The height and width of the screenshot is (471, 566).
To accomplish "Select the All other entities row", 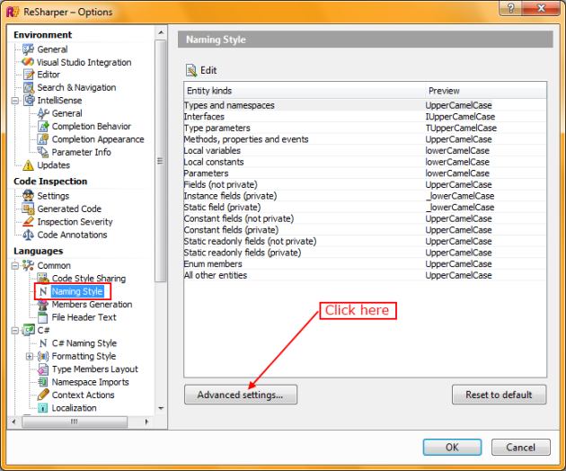I will [x=365, y=275].
